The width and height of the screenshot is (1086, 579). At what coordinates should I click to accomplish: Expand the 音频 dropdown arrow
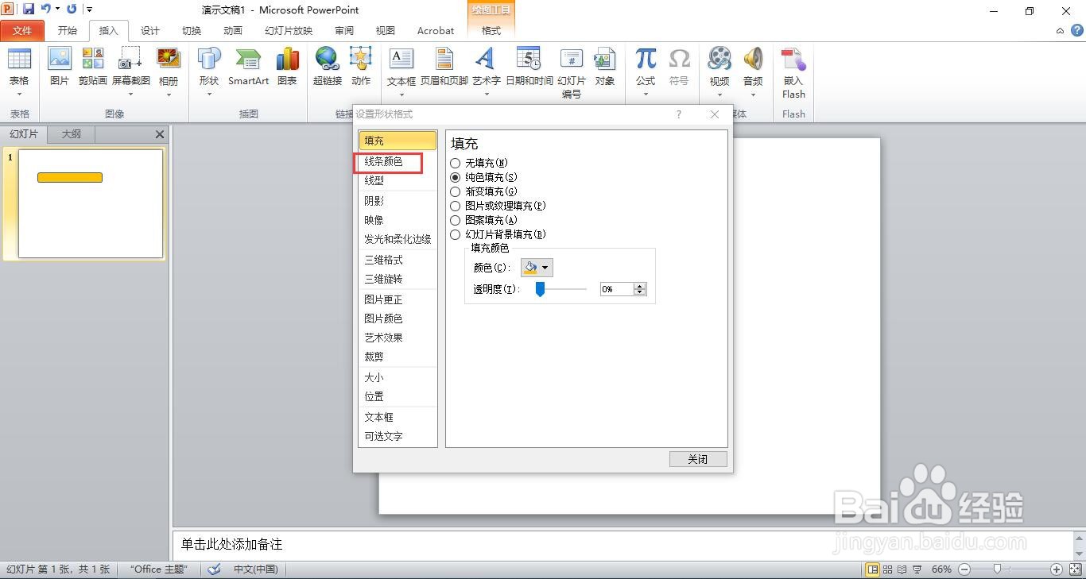[753, 95]
